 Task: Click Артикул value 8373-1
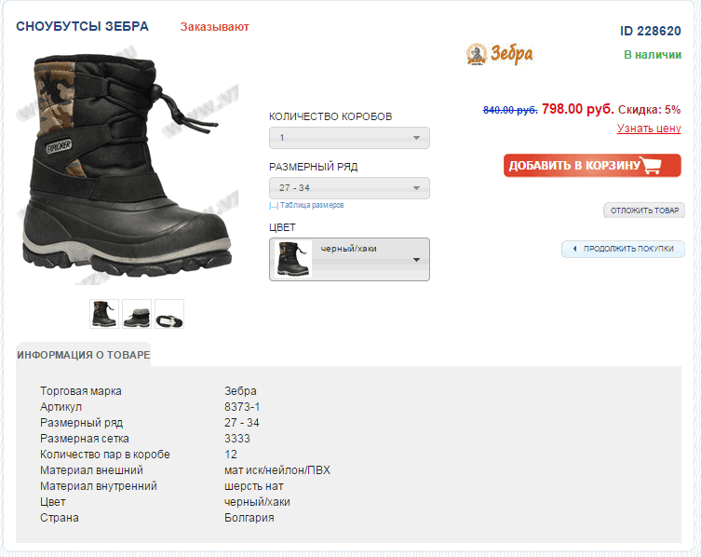point(242,407)
